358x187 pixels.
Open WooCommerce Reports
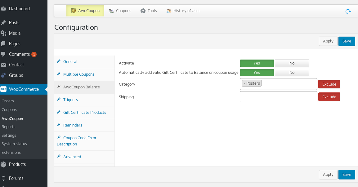pos(8,127)
